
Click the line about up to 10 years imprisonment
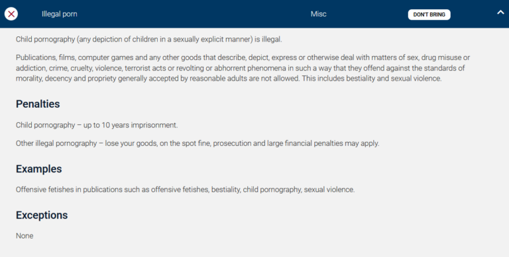click(97, 126)
